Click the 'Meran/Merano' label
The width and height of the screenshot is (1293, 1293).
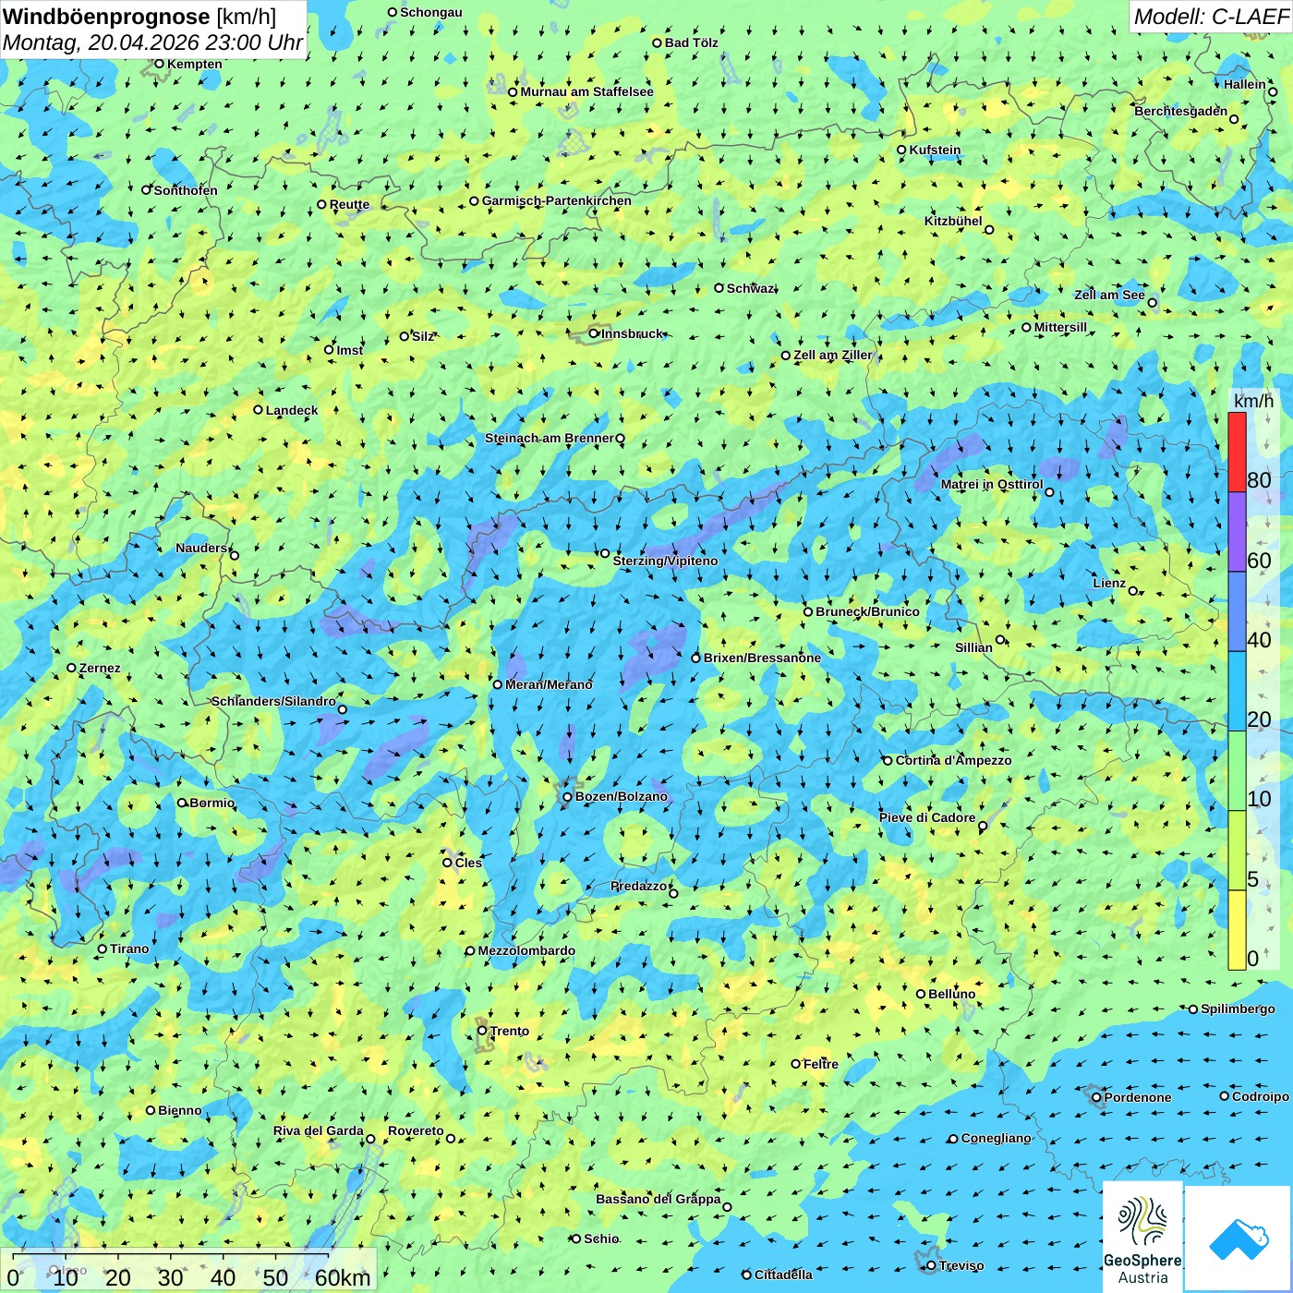pyautogui.click(x=549, y=684)
